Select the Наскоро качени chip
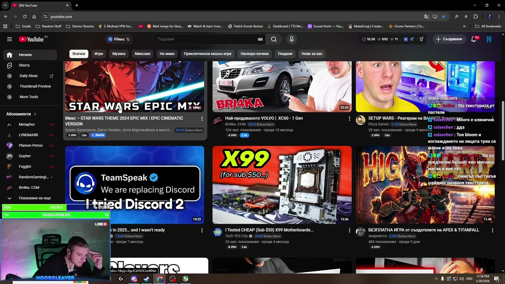Screen dimensions: 505x284 coord(254,54)
